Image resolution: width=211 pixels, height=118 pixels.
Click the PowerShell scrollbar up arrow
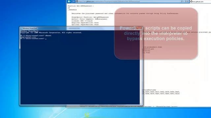pos(141,31)
